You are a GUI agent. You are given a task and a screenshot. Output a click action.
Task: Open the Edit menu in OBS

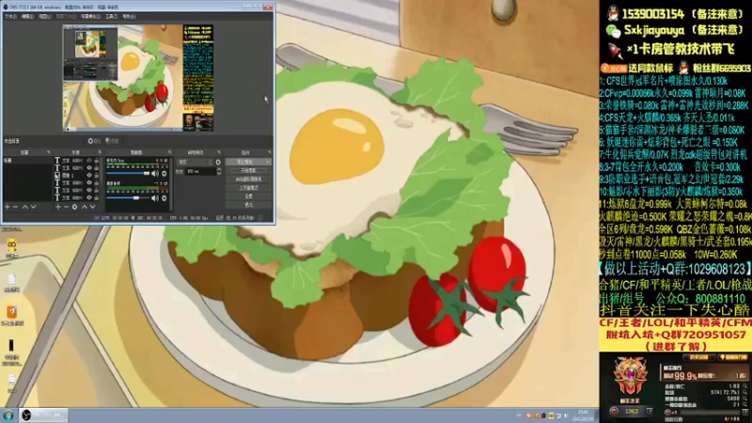pos(28,16)
